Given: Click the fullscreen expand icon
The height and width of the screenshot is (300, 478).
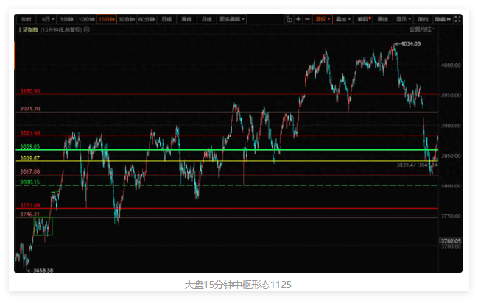Looking at the screenshot, I should [x=457, y=19].
